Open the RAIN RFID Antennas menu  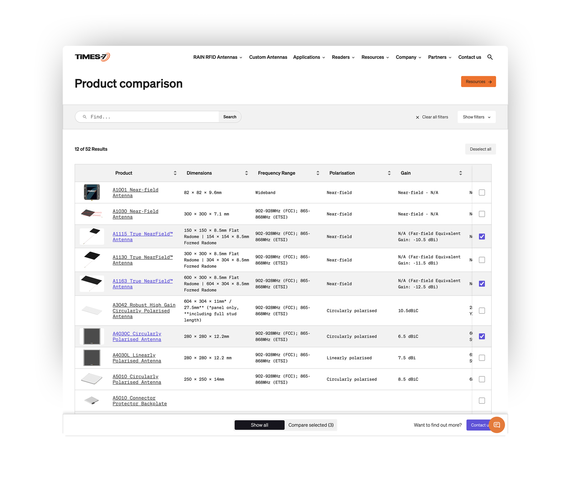[216, 57]
